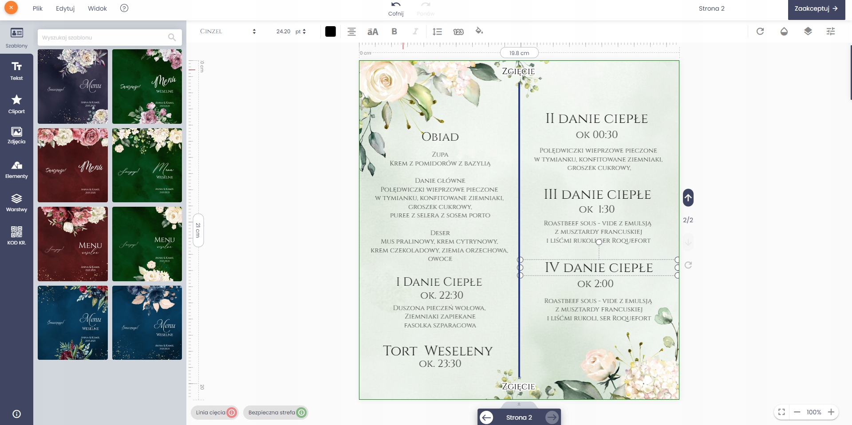
Task: Click the Zaakceptuj button
Action: click(x=816, y=9)
